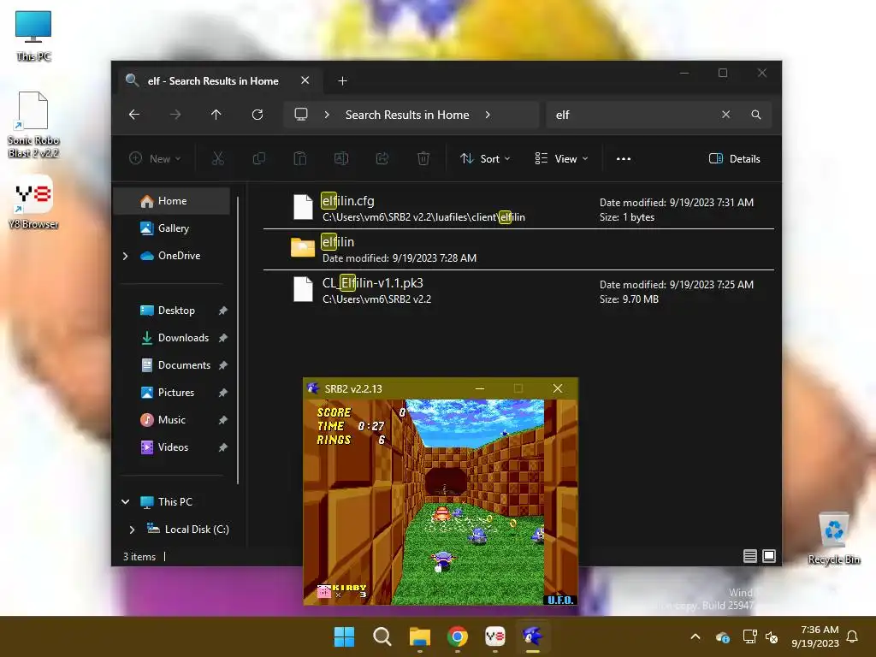
Task: Go back in File Explorer
Action: [134, 115]
